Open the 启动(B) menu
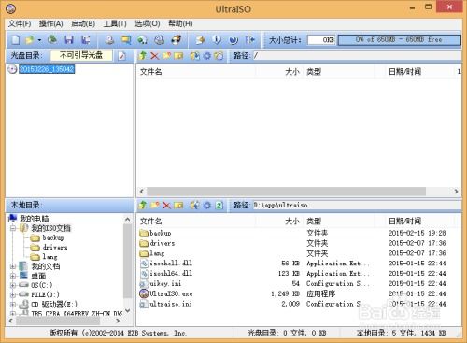The height and width of the screenshot is (343, 467). pos(83,24)
